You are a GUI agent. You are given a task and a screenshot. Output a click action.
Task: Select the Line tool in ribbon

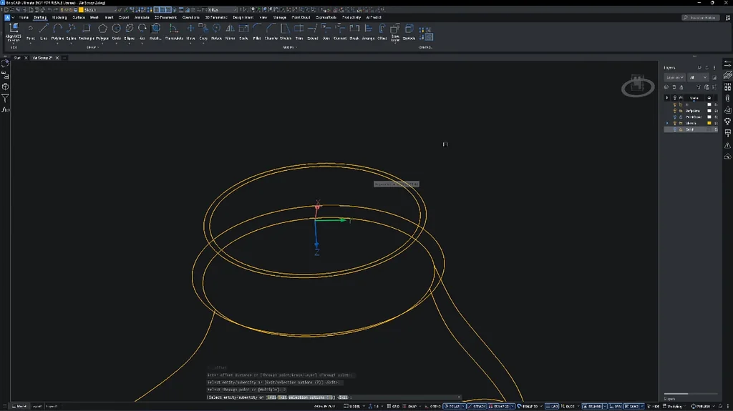click(x=44, y=31)
